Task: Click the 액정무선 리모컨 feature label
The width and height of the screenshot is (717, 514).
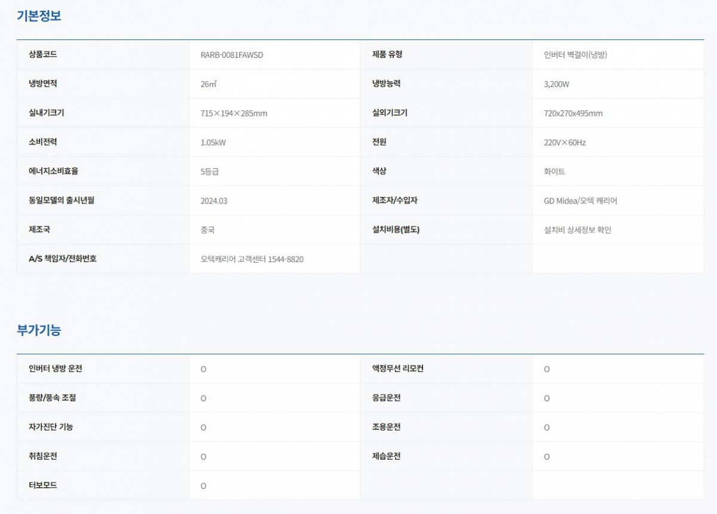Action: 398,368
